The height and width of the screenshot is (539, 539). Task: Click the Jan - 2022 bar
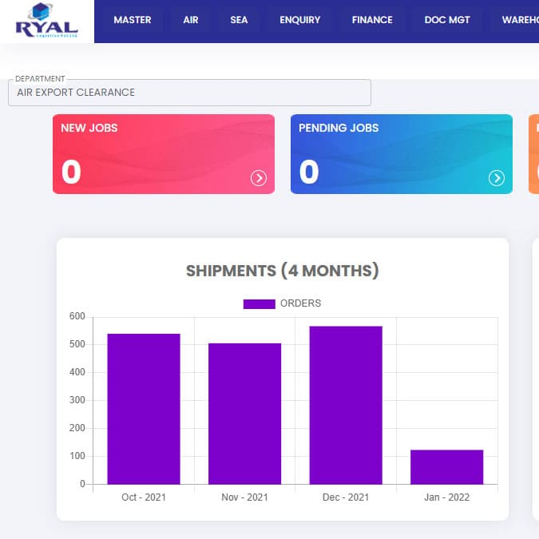point(447,467)
